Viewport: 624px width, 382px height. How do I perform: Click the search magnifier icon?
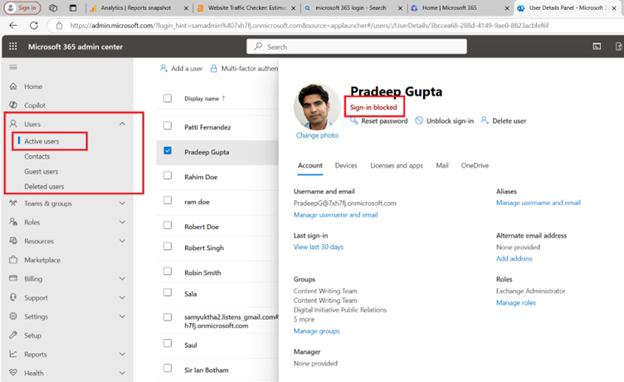click(x=258, y=47)
